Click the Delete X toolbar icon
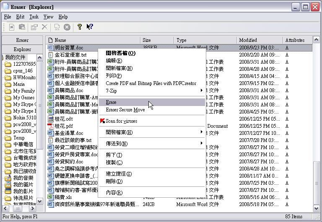322x222 pixels. 44,27
